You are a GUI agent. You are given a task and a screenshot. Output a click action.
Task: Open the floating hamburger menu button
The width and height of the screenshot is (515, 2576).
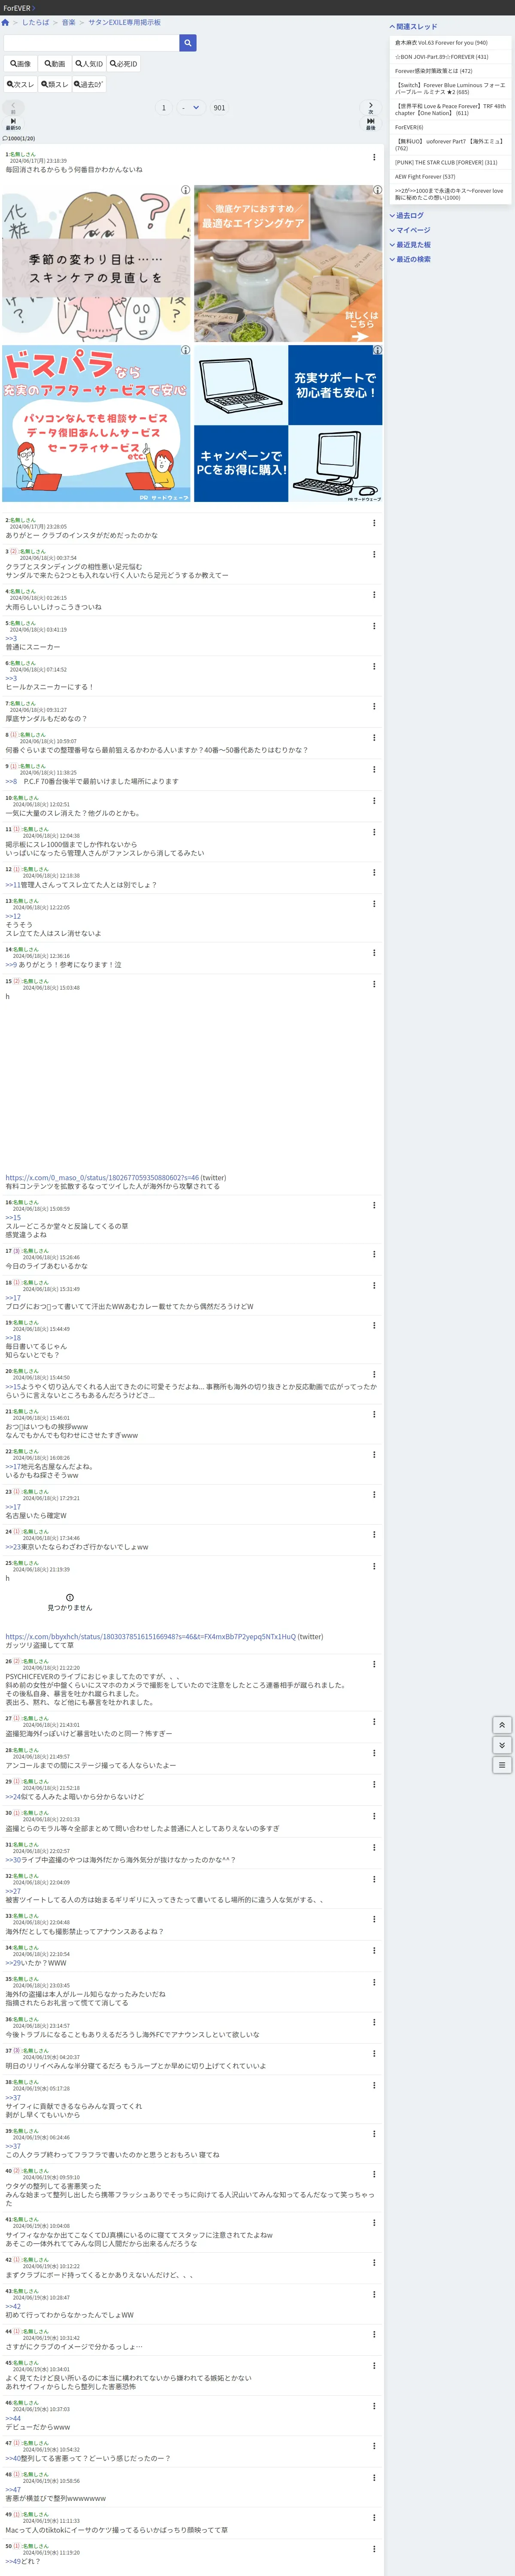pos(502,1765)
